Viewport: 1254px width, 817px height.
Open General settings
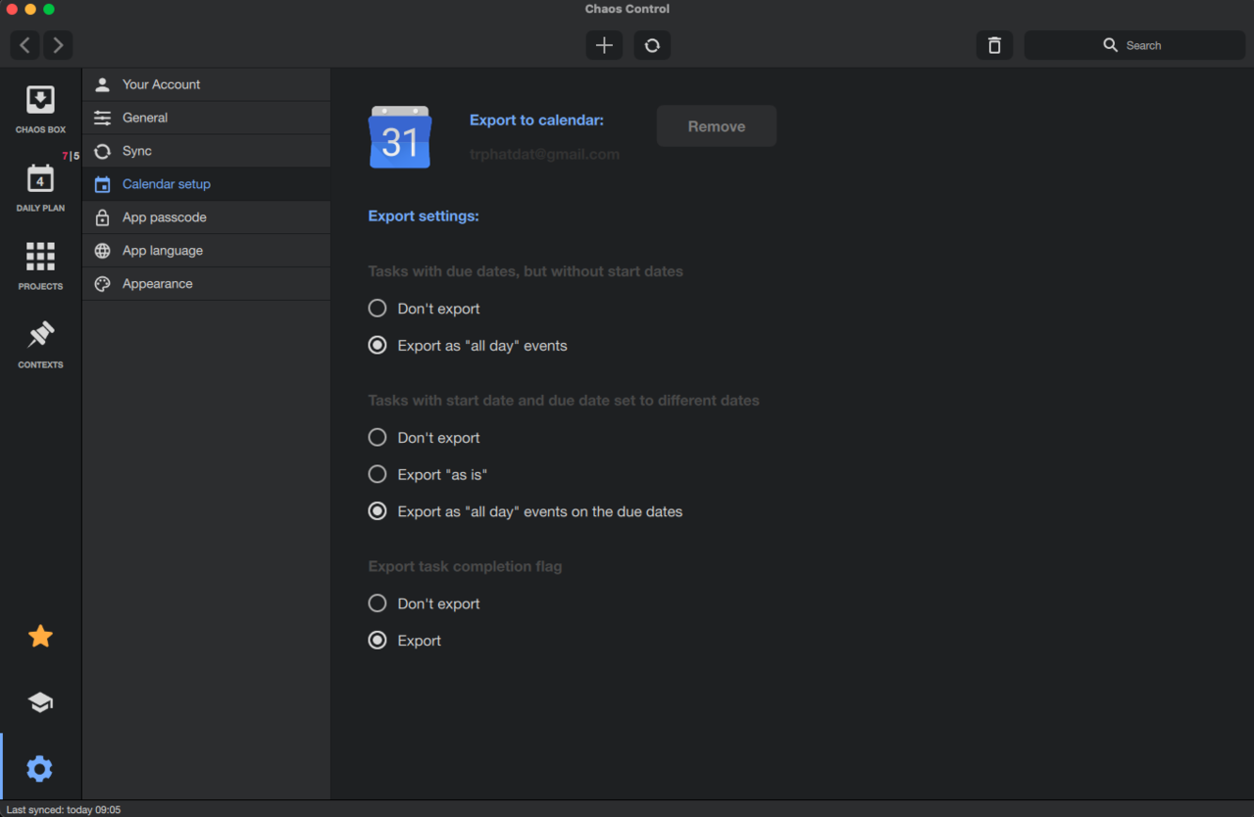click(x=206, y=118)
